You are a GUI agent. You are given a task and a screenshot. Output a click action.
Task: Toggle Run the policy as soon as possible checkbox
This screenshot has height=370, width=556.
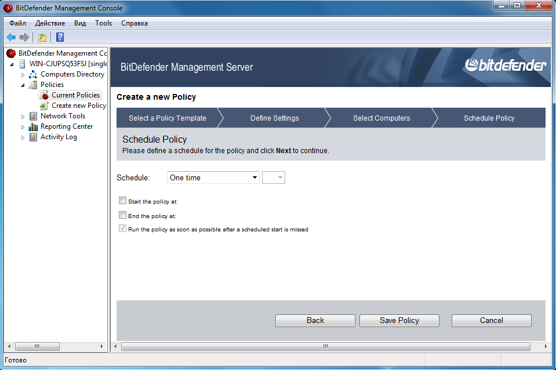coord(123,228)
